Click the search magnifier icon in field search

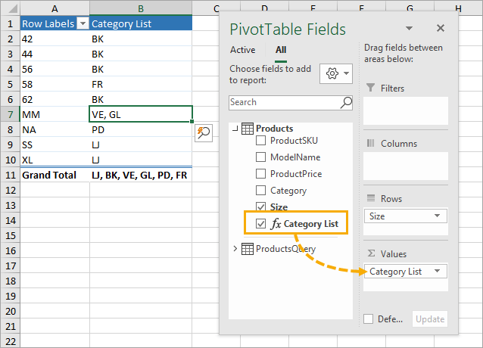(347, 102)
